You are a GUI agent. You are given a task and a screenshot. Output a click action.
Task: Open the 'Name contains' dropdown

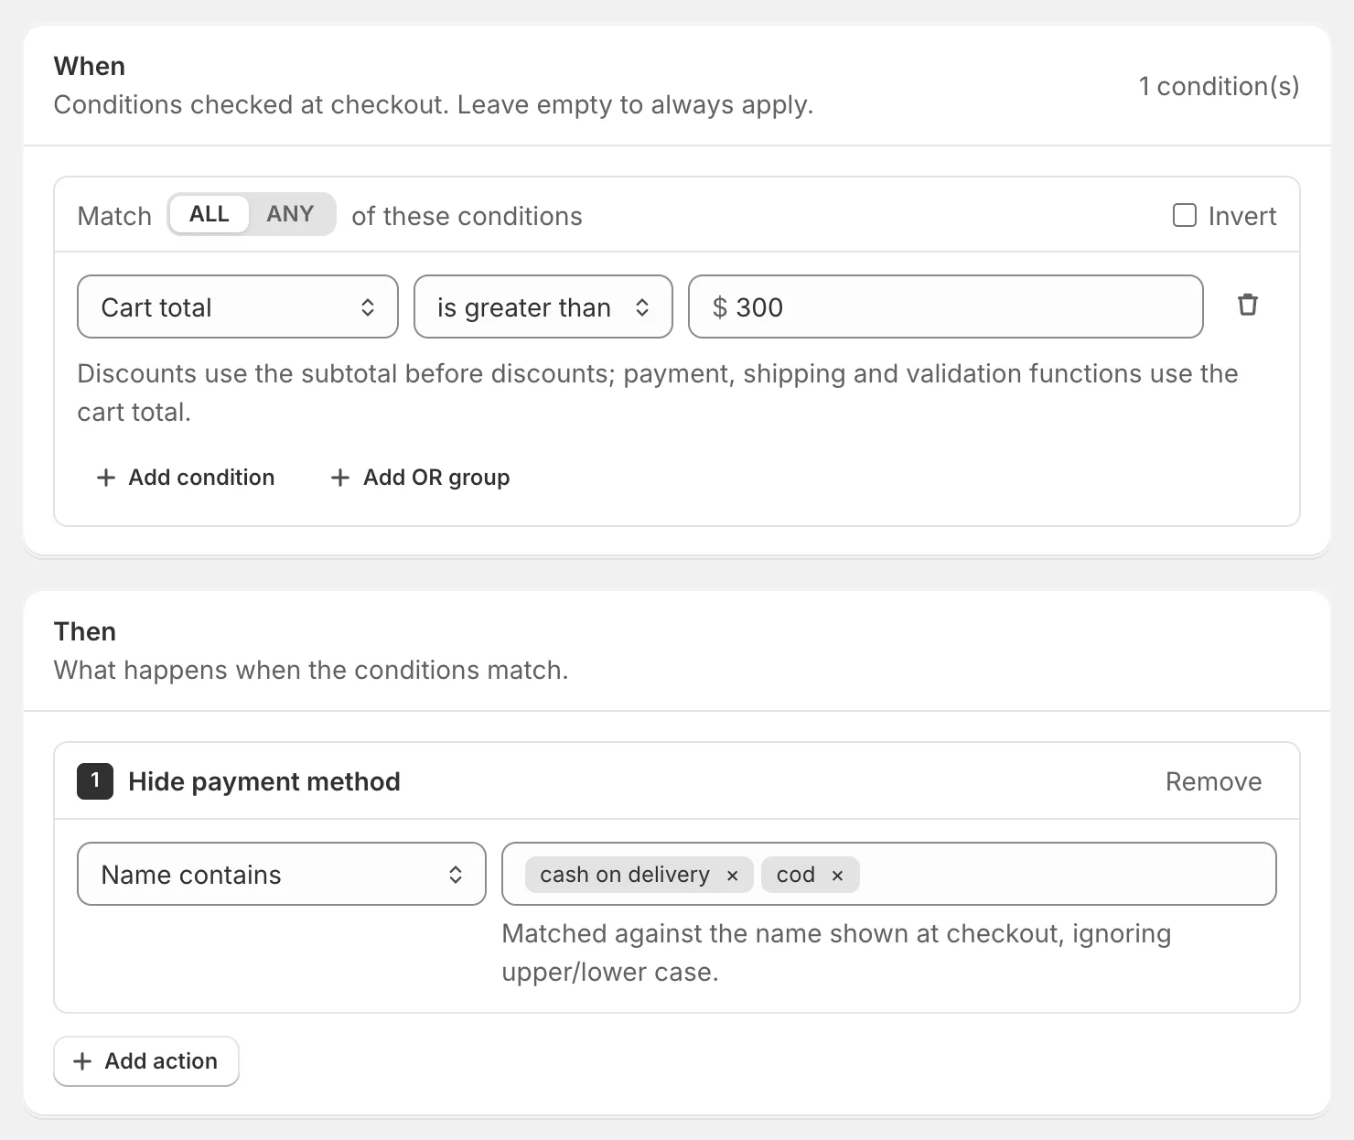282,874
